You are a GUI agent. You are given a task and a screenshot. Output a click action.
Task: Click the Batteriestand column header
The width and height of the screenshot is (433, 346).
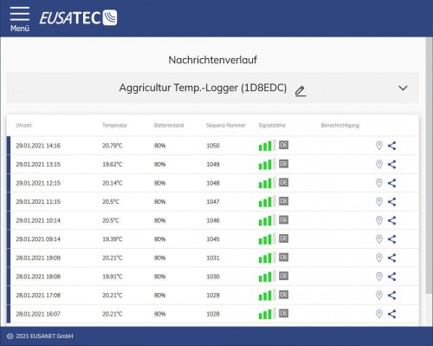click(169, 125)
